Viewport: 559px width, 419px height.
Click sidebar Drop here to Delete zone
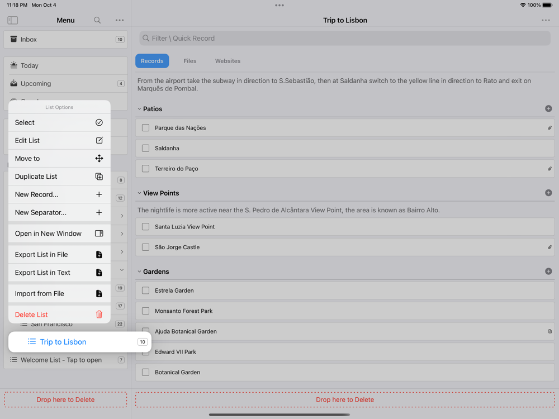coord(65,400)
